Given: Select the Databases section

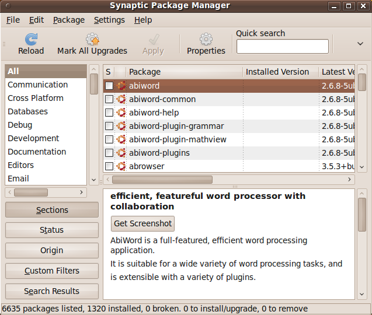Looking at the screenshot, I should (46, 111).
